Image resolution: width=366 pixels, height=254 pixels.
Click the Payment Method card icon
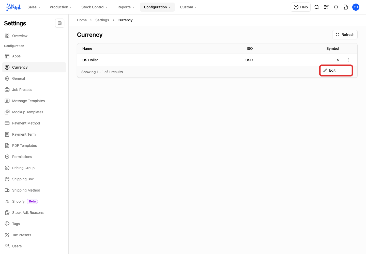coord(7,123)
